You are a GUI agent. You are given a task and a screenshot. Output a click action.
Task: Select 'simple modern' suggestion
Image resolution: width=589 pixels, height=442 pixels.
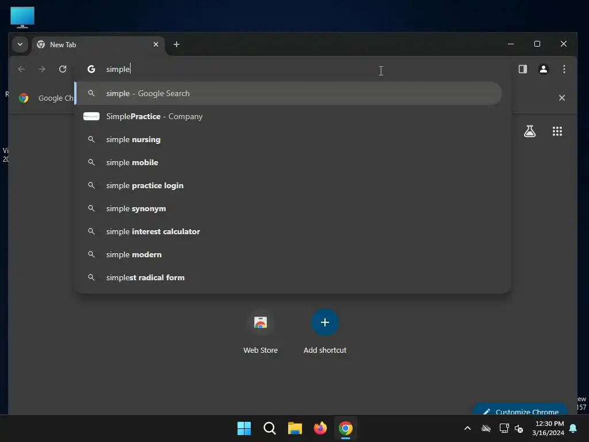288,254
